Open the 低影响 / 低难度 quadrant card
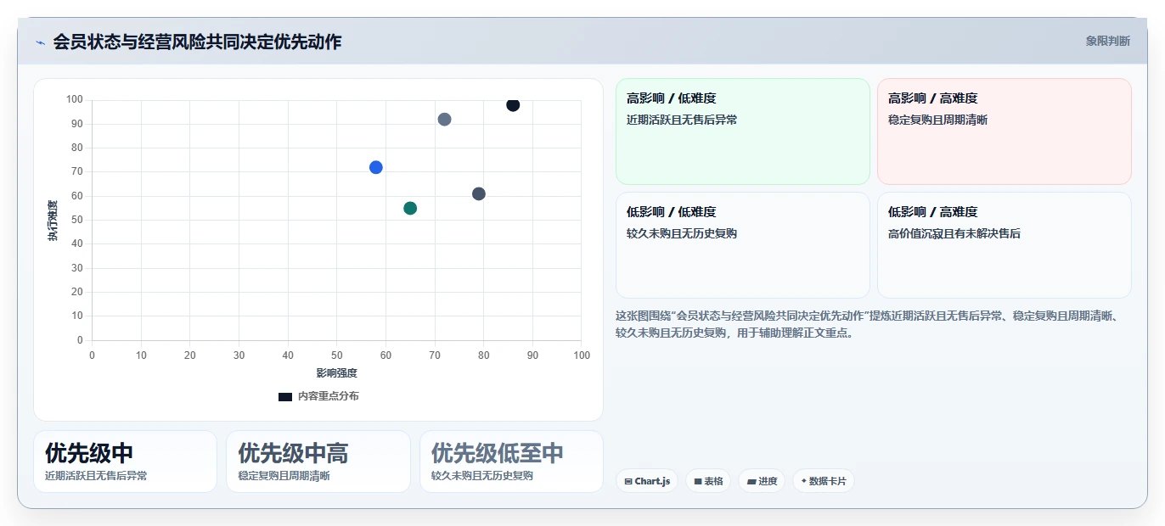1165x526 pixels. click(x=743, y=245)
